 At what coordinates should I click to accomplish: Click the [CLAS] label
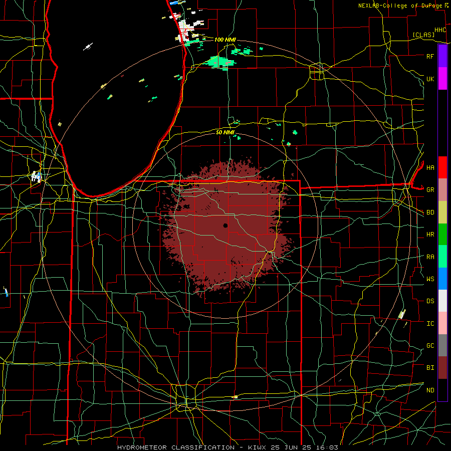(423, 35)
